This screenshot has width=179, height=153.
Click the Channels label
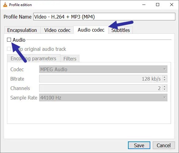(20, 88)
